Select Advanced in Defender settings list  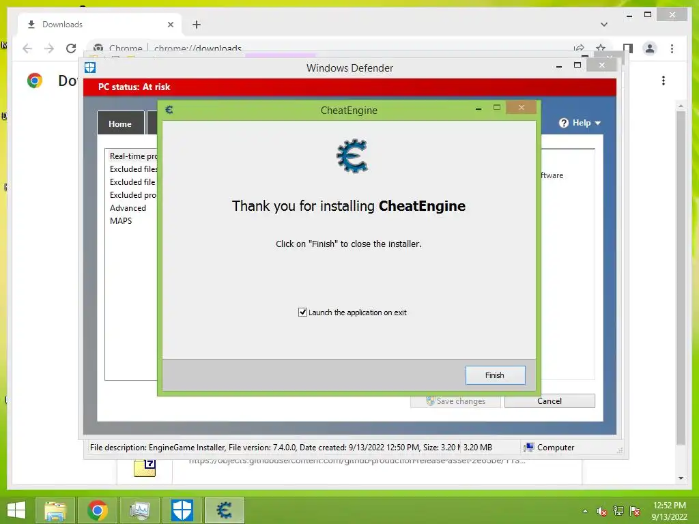[x=128, y=207]
